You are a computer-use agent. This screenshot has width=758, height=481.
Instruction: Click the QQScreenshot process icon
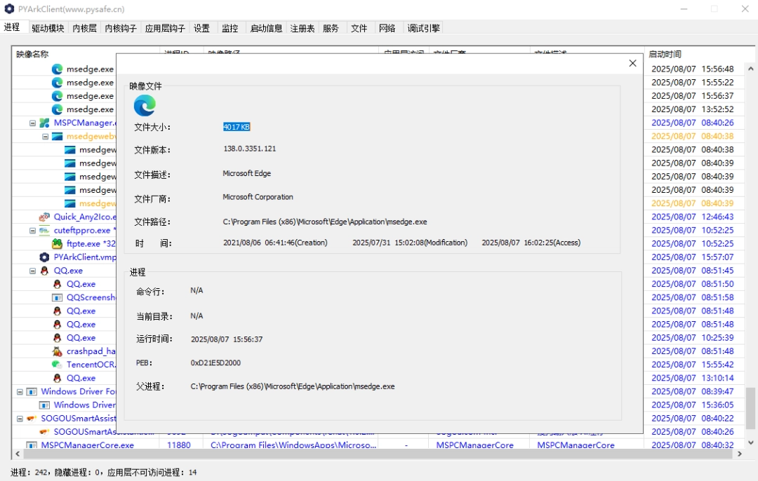(58, 297)
